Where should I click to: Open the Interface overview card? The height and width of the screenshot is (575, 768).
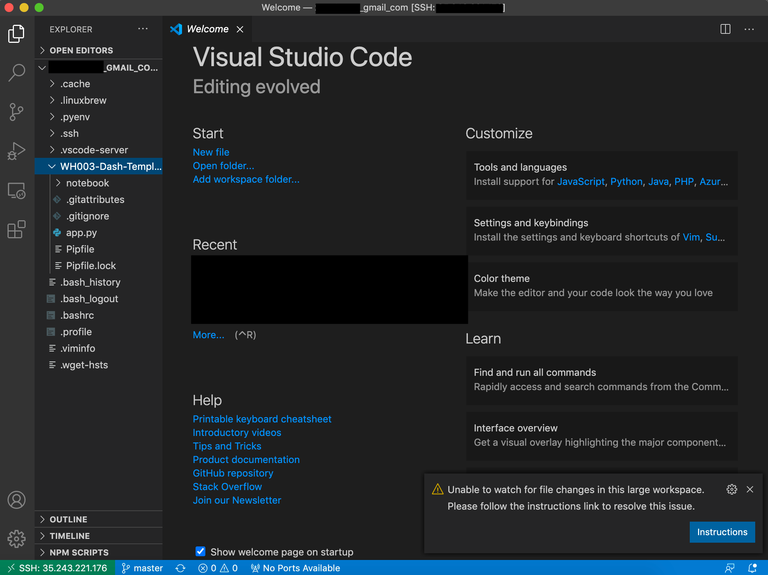[x=602, y=436]
